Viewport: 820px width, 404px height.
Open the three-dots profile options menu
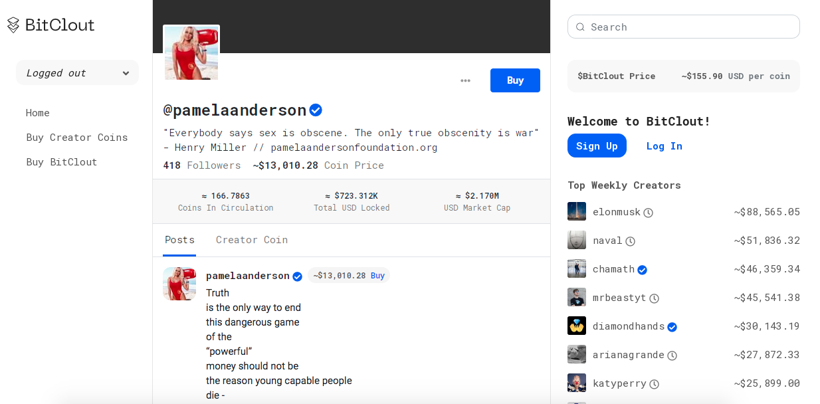pyautogui.click(x=465, y=80)
